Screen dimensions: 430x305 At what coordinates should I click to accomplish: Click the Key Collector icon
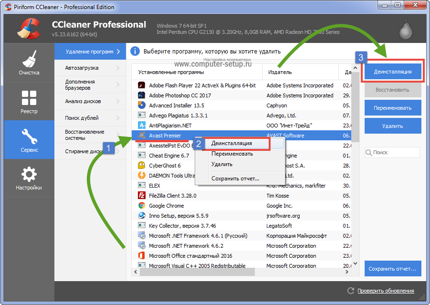click(142, 225)
